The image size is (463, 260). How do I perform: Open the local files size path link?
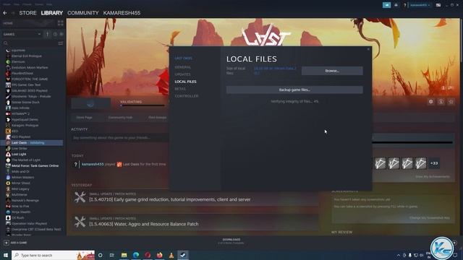coord(275,71)
